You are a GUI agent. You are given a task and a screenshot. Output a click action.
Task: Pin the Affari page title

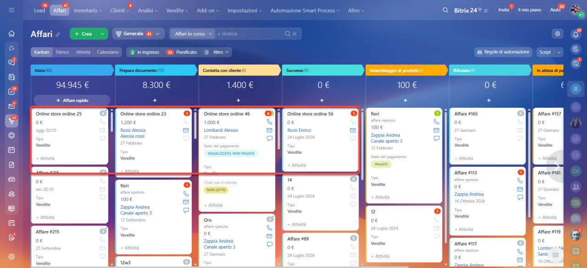58,34
